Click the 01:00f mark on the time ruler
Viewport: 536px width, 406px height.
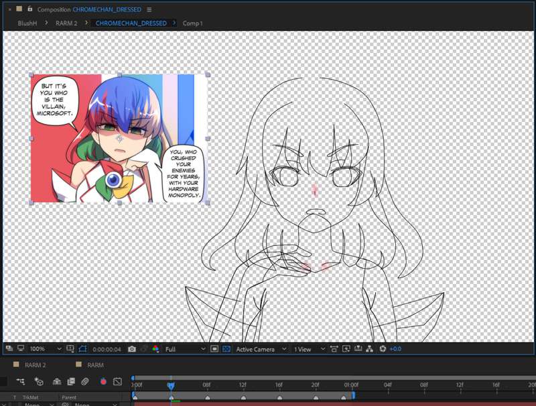tap(351, 385)
